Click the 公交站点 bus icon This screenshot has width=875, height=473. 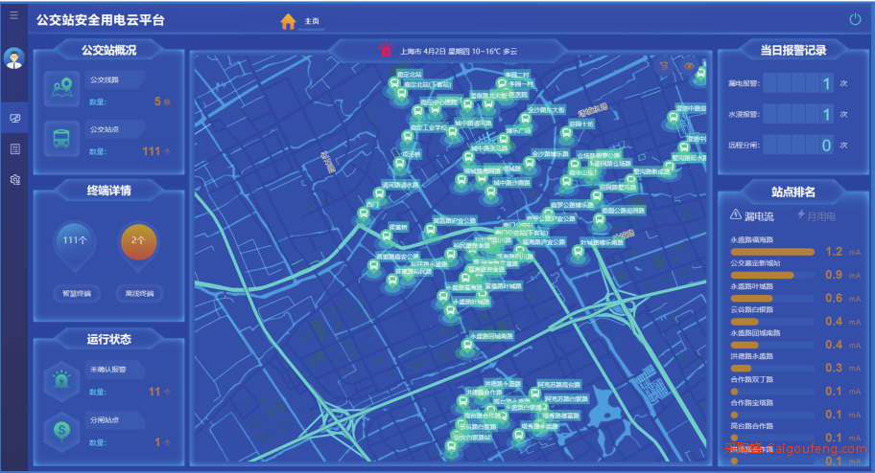(x=61, y=140)
